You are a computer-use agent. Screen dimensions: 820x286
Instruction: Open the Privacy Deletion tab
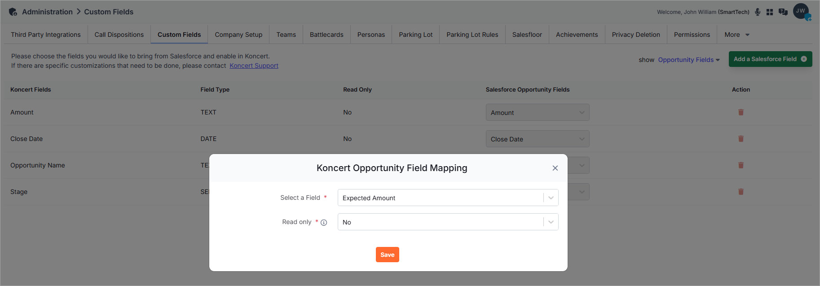636,35
